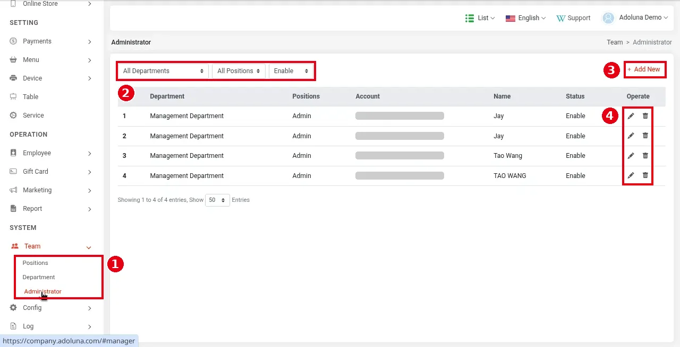Click the green List icon
Viewport: 680px width, 347px height.
470,18
